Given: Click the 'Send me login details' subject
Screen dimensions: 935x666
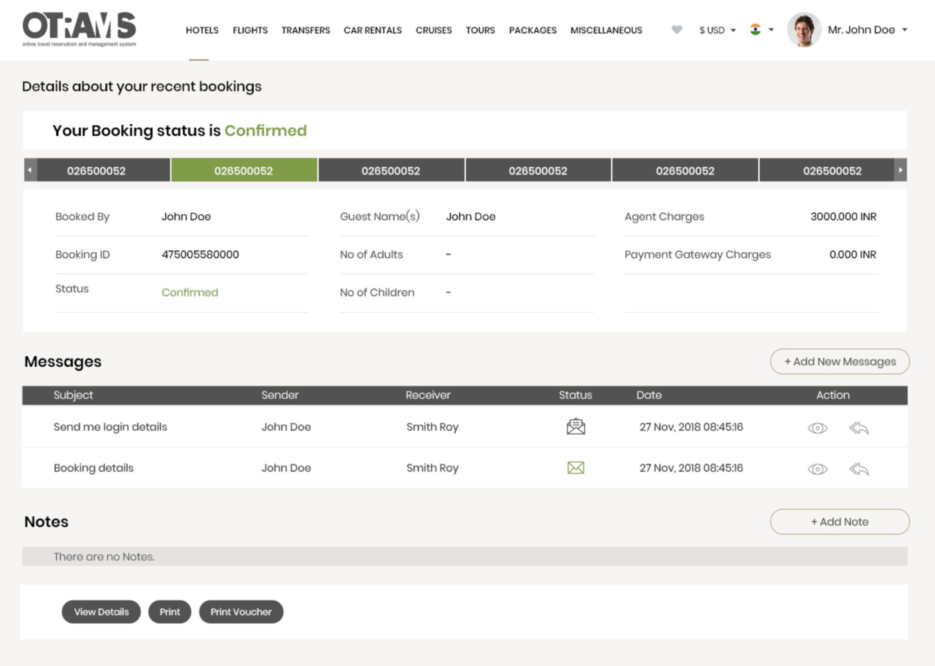Looking at the screenshot, I should tap(110, 427).
